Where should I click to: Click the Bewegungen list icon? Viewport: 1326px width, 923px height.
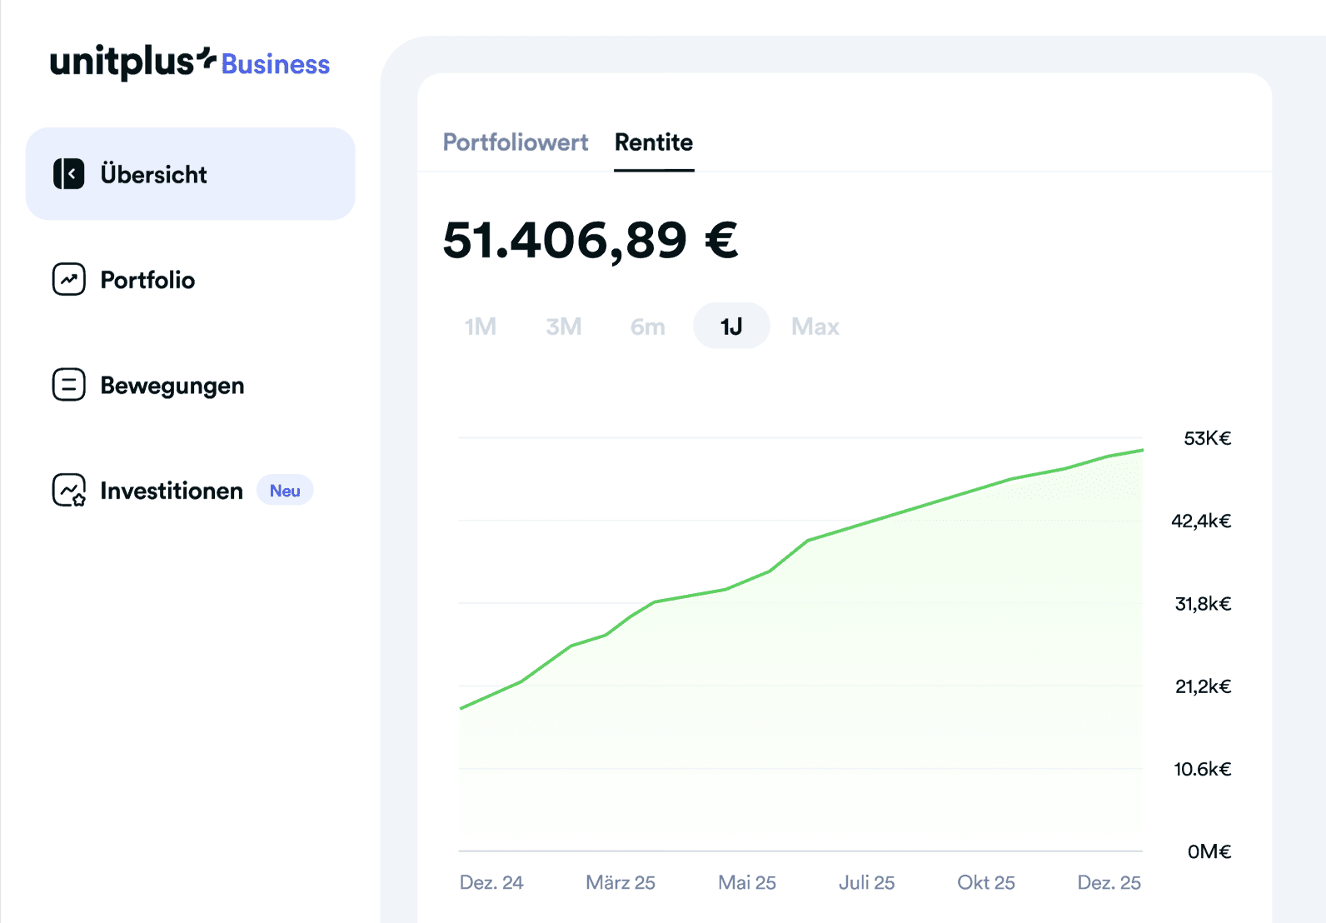(69, 385)
